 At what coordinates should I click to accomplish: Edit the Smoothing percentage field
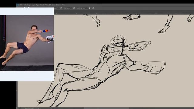[84, 8]
